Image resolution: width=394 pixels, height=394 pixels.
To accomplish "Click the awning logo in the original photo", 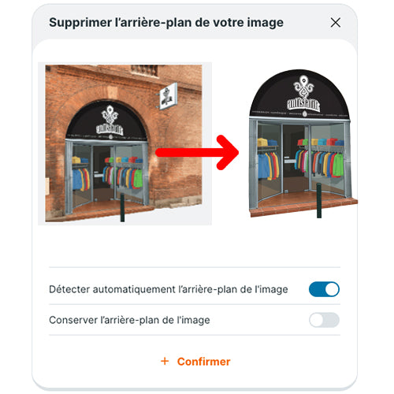I will coord(110,121).
